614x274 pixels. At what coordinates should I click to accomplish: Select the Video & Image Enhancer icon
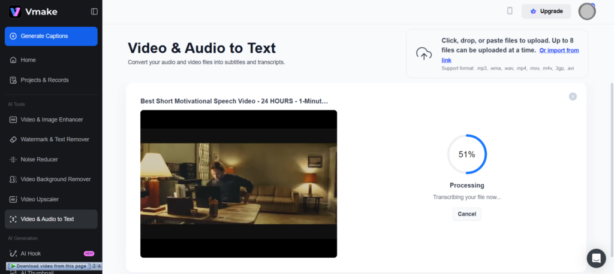(x=13, y=120)
